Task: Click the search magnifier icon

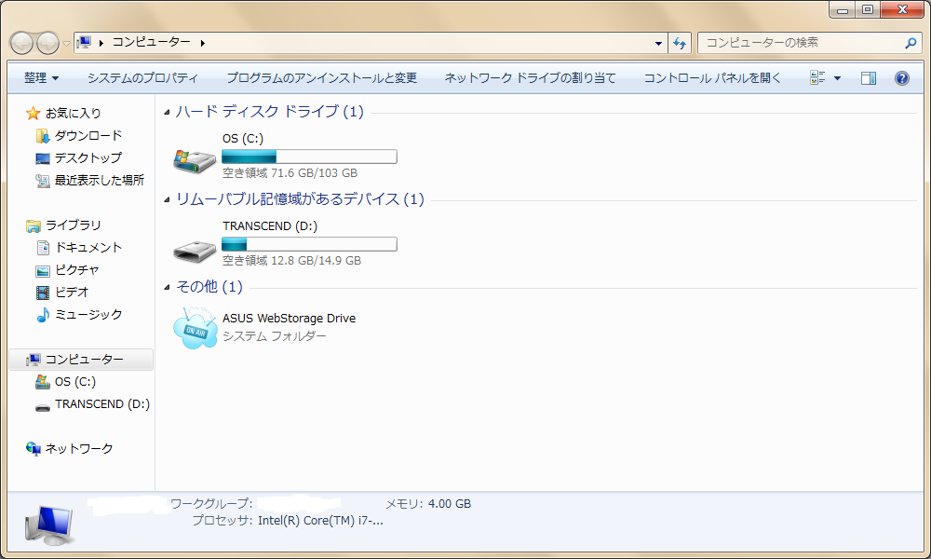Action: [911, 43]
